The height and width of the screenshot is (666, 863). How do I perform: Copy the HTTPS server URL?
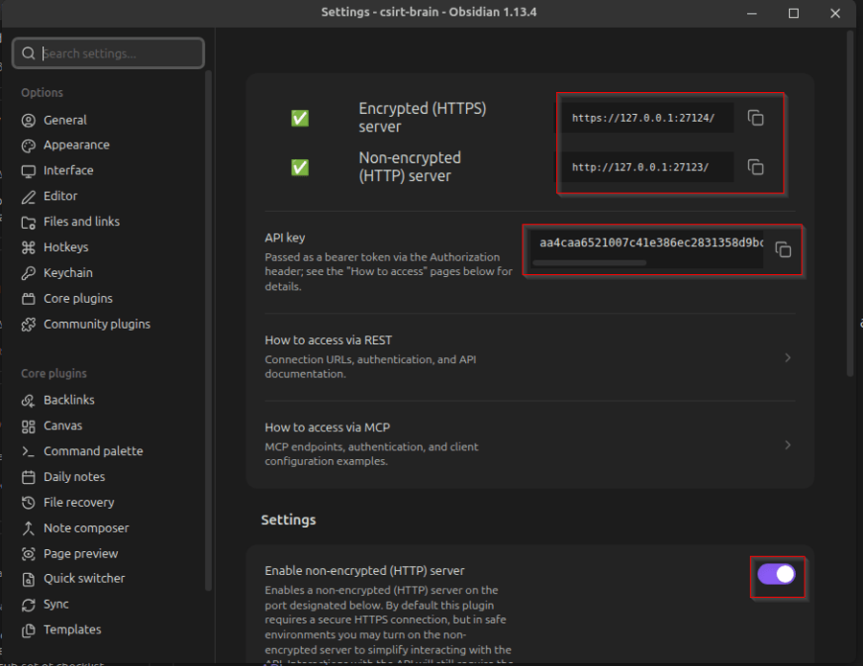click(756, 118)
